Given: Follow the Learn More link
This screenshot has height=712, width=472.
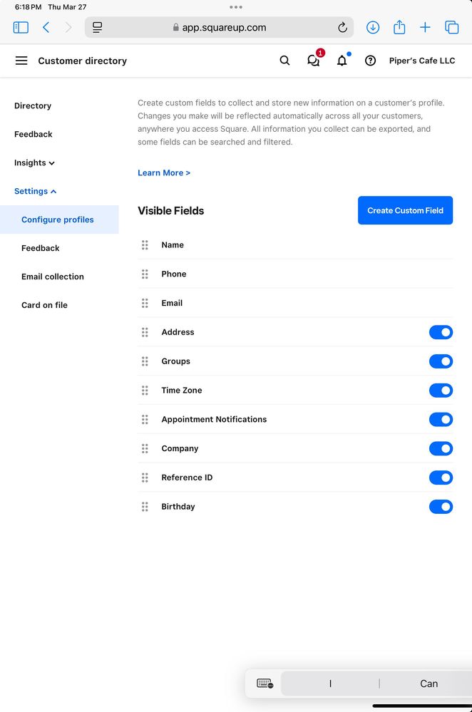Looking at the screenshot, I should [164, 172].
